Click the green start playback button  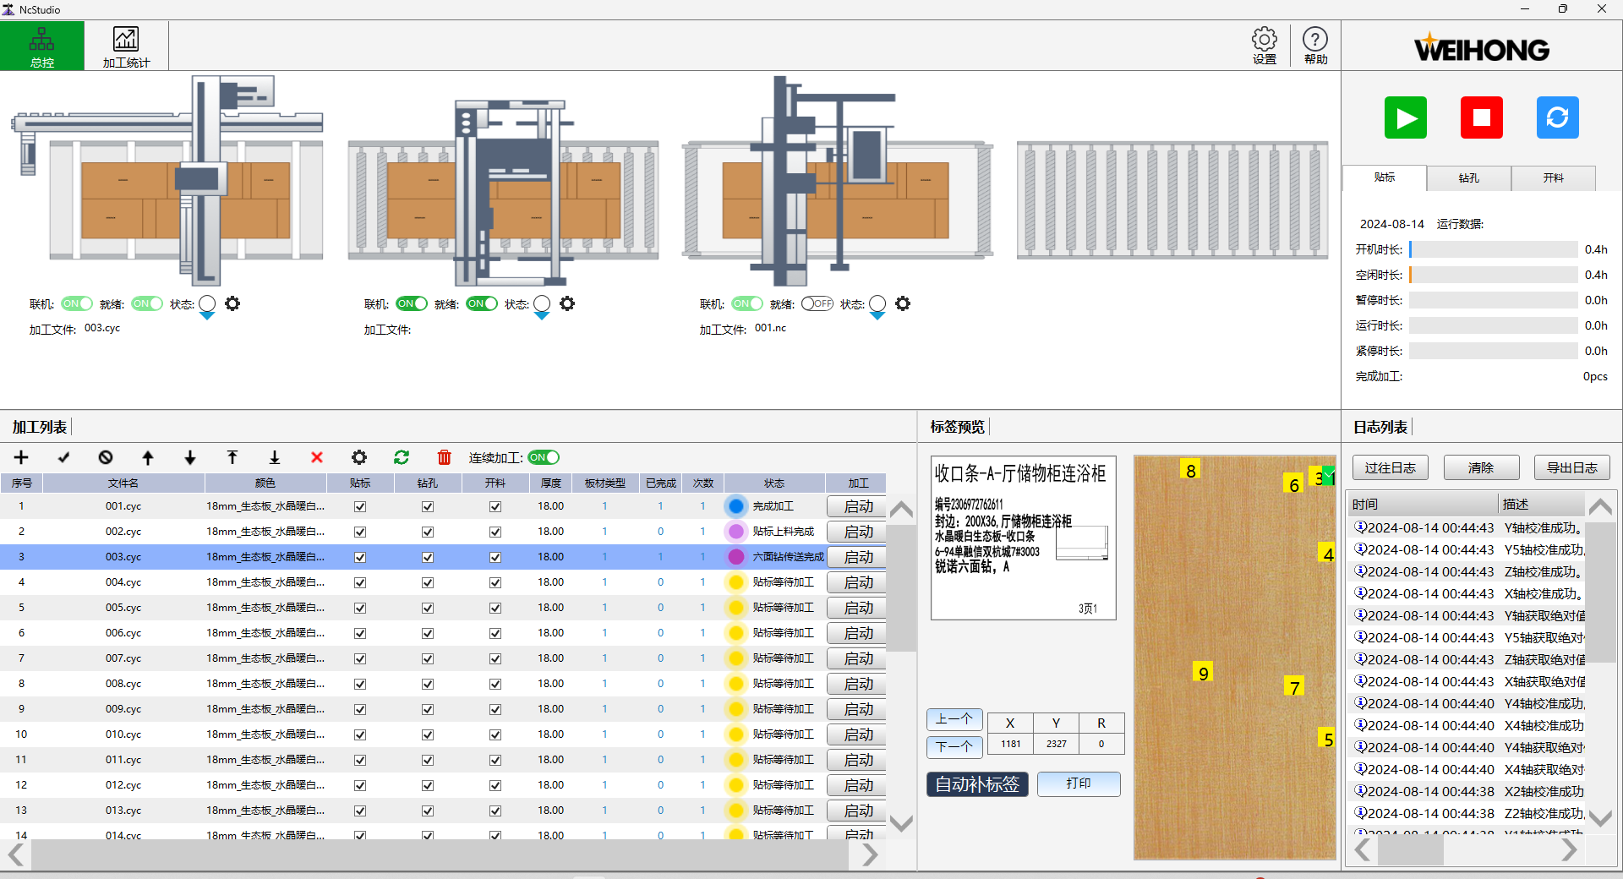click(x=1405, y=117)
